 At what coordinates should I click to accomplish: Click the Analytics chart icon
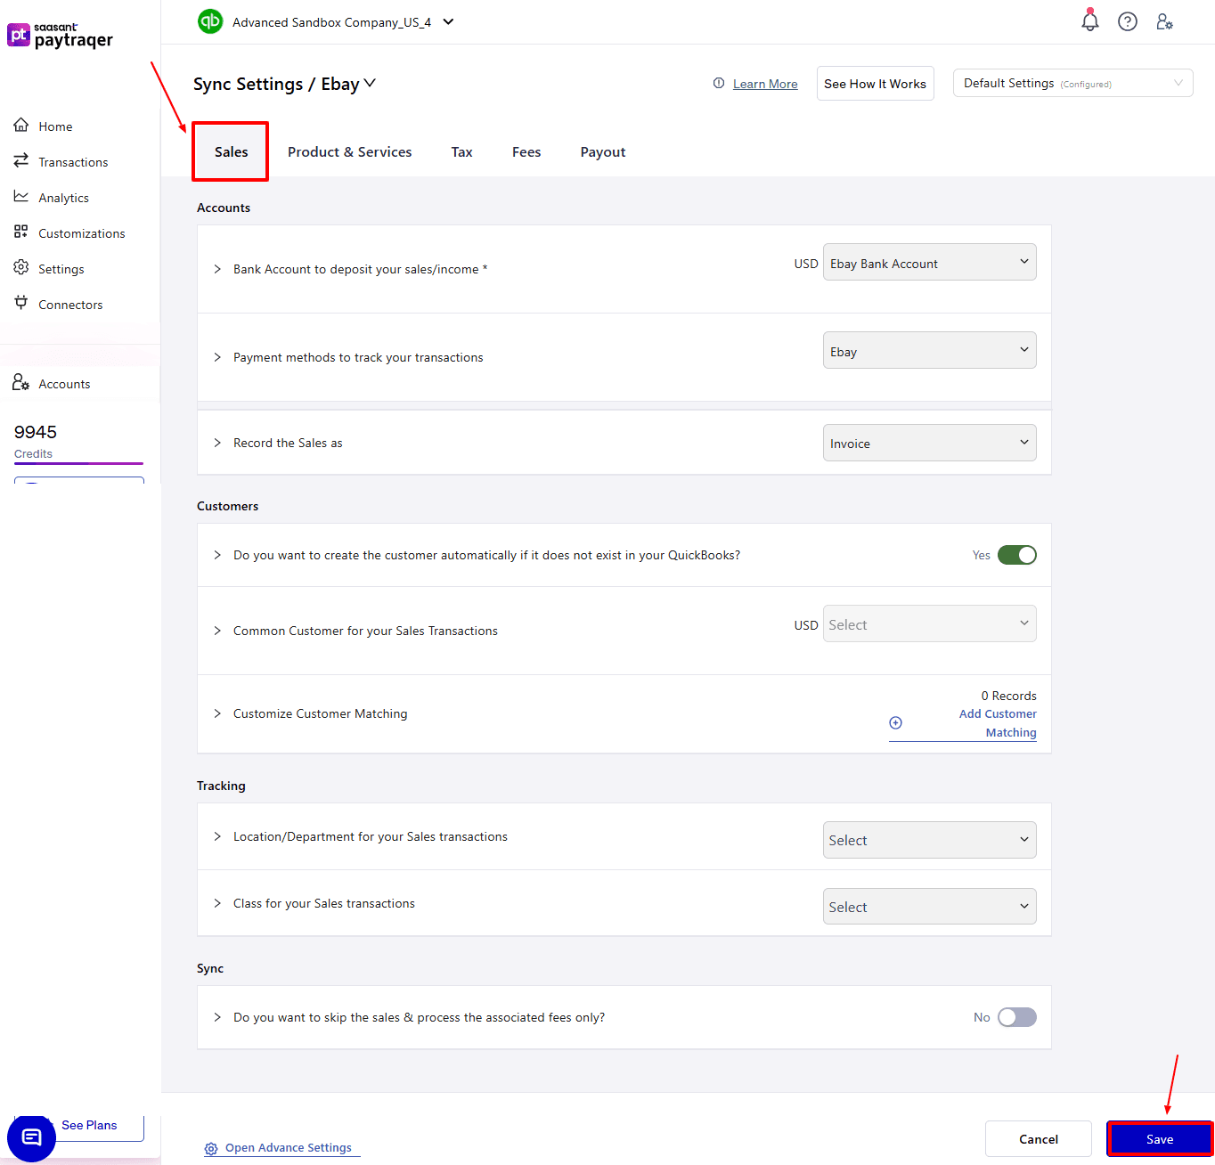[x=21, y=197]
